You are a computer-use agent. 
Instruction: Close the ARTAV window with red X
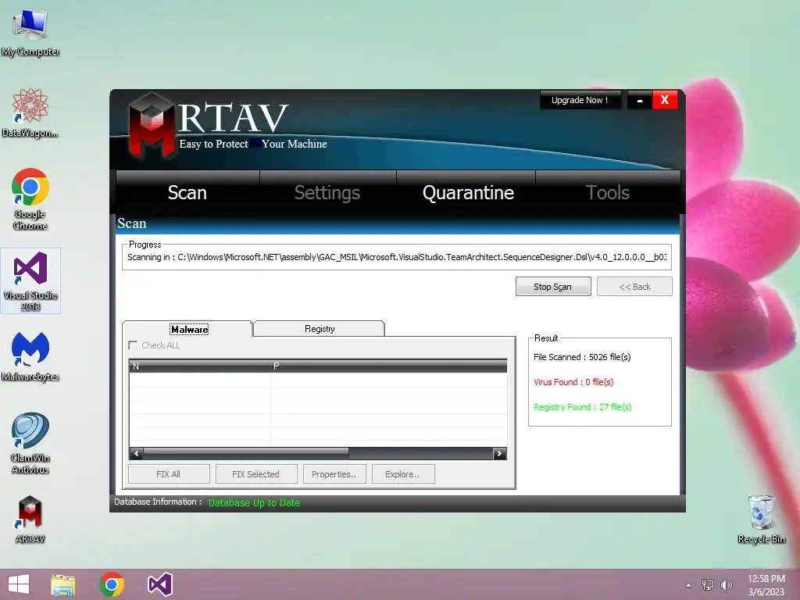(665, 100)
